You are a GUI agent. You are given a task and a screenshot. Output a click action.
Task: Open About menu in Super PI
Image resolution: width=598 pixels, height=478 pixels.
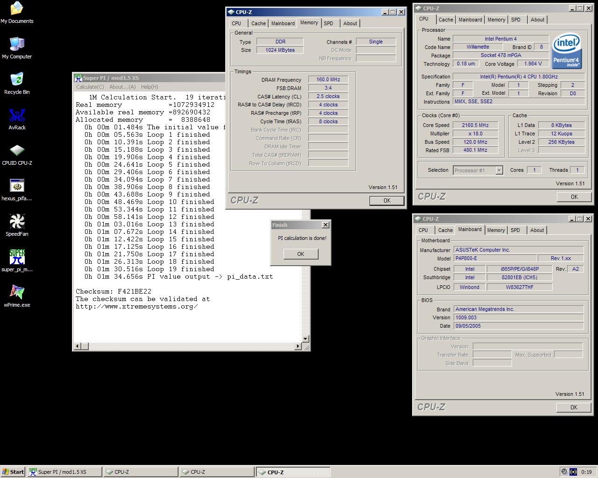click(x=122, y=87)
